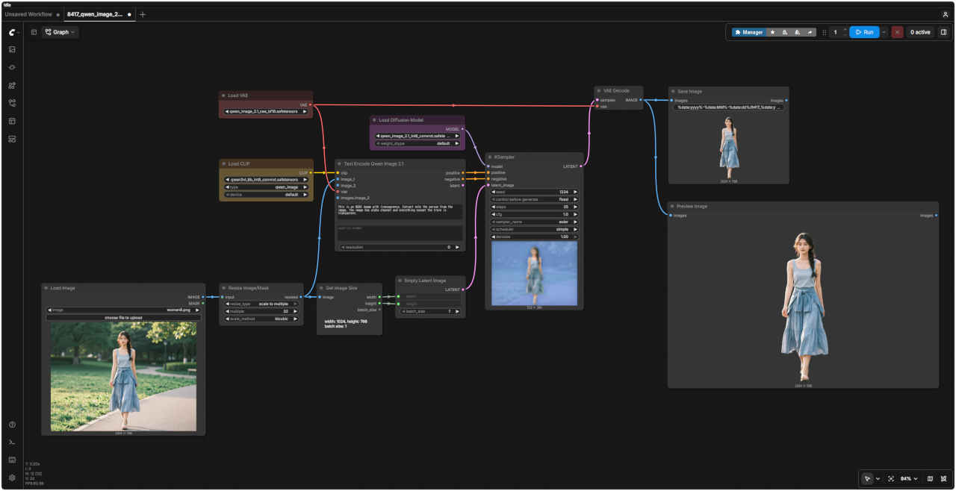This screenshot has height=491, width=956.
Task: Open the settings gear icon
Action: pos(12,478)
